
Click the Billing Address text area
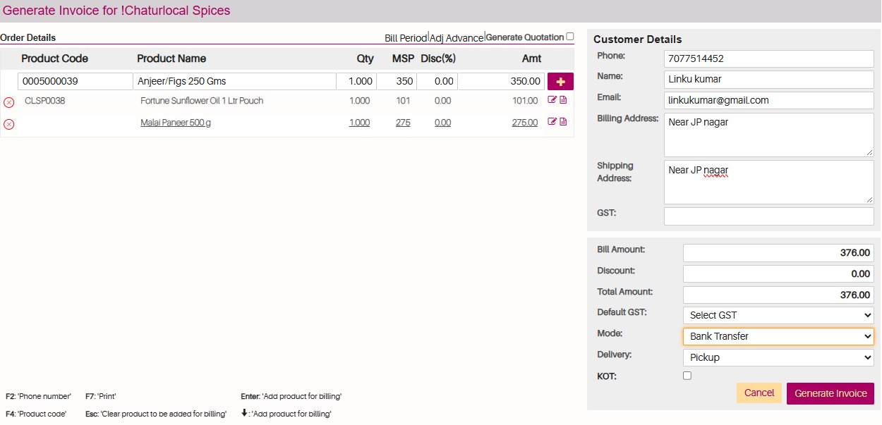pyautogui.click(x=769, y=135)
